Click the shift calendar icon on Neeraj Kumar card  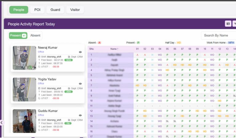[x=39, y=57]
